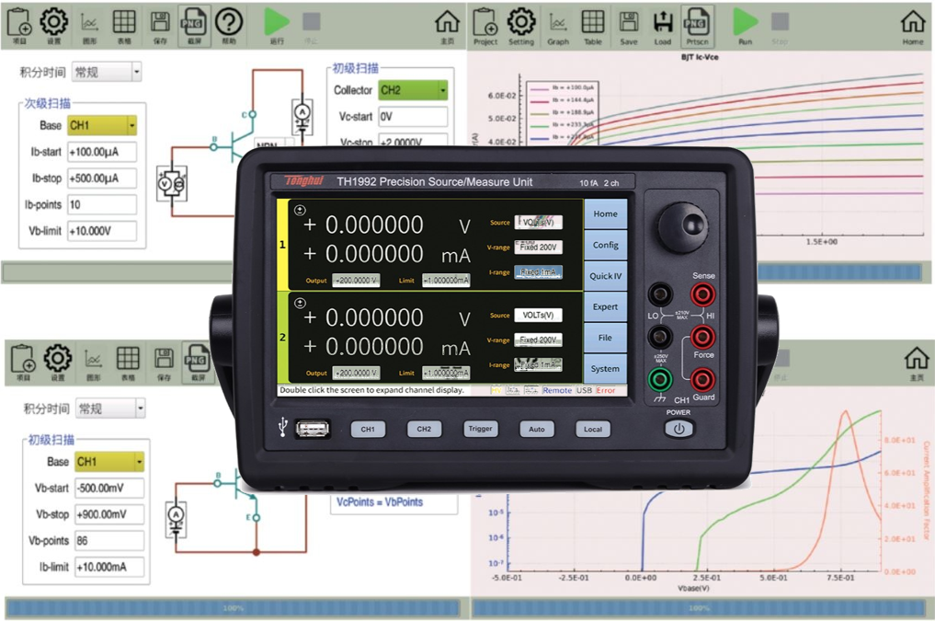The width and height of the screenshot is (935, 622).
Task: Click the Vb-limit field showing +10.000V
Action: point(102,230)
